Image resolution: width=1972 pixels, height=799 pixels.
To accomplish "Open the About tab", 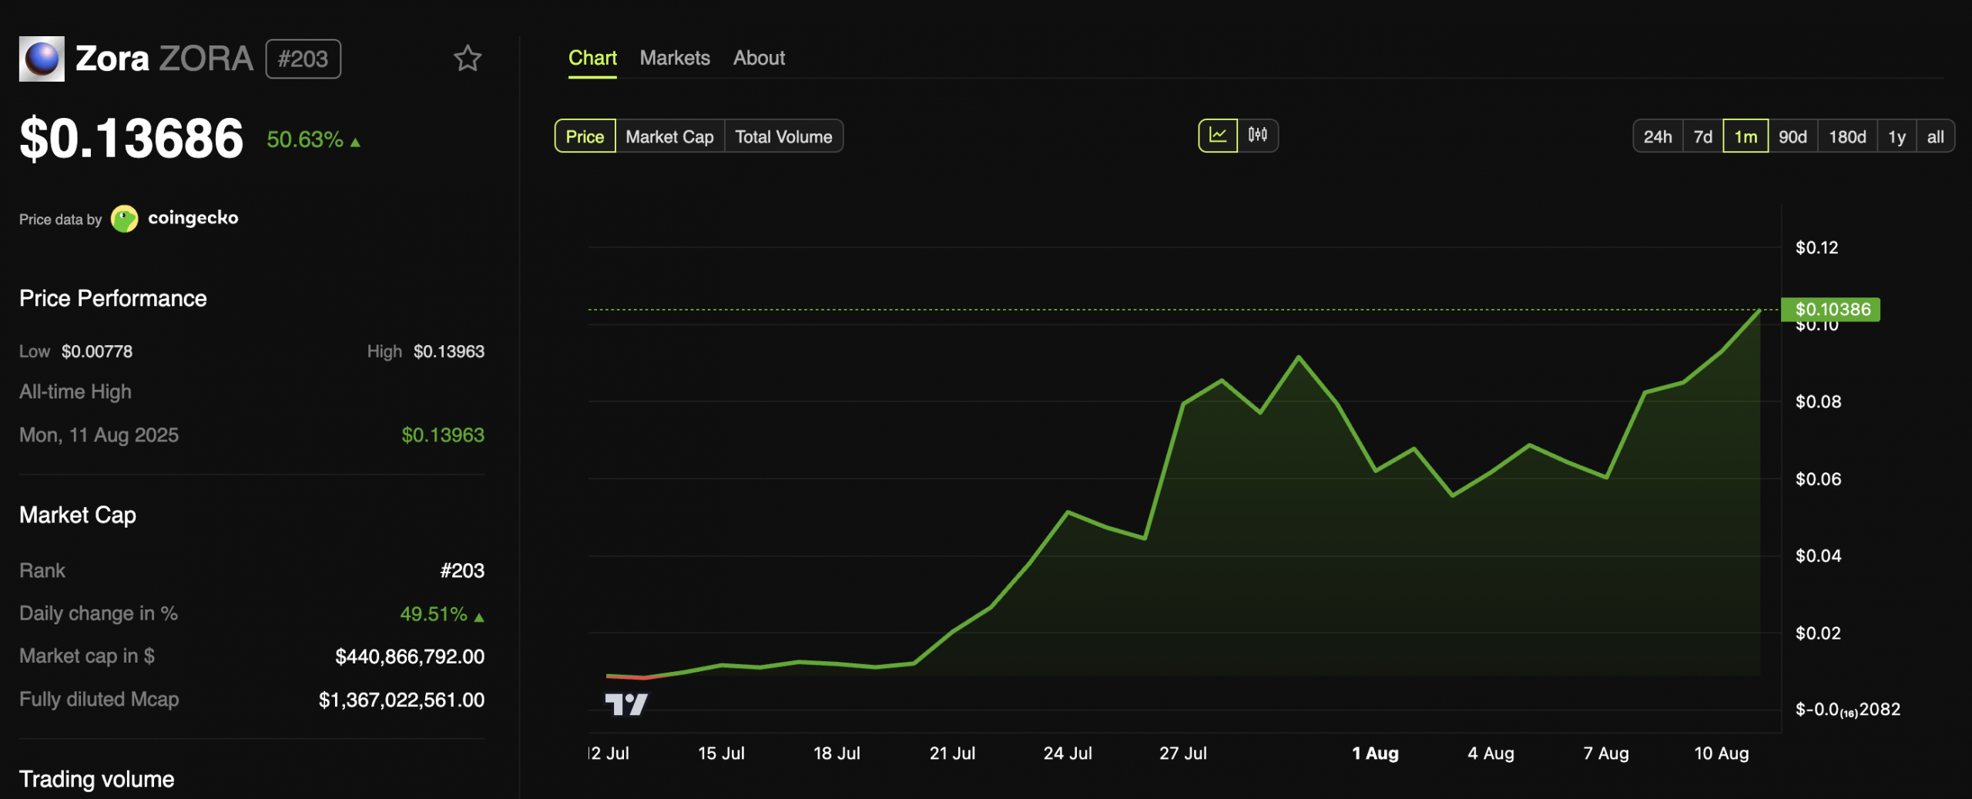I will 759,58.
